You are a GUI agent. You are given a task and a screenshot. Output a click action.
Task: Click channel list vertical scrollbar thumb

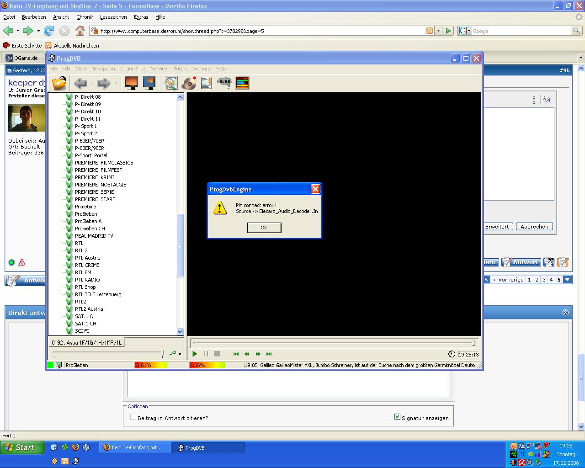[x=180, y=245]
